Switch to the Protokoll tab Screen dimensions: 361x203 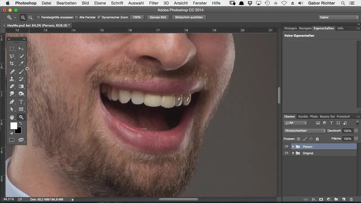343,116
